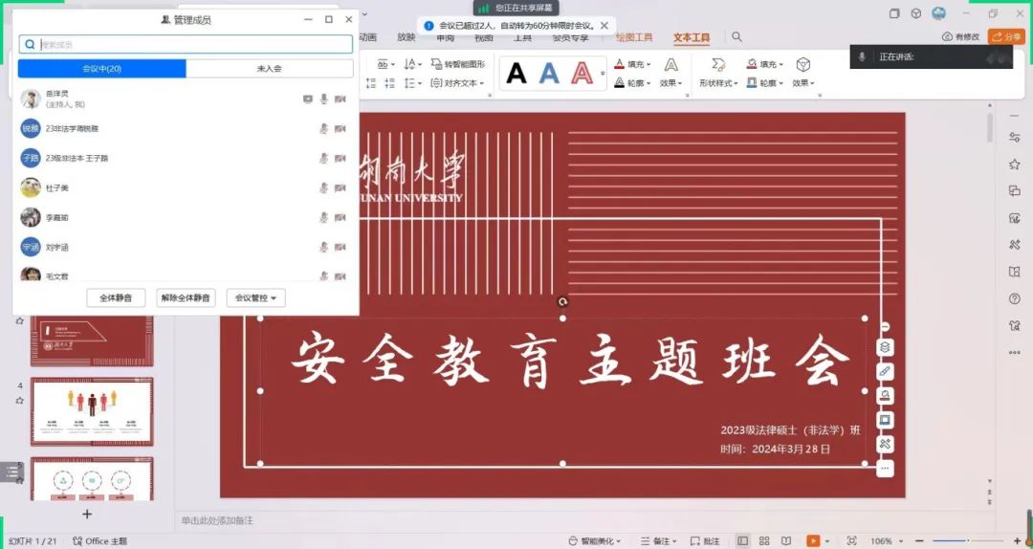Start slideshow with the orange play button
Screen dimensions: 1033x549
click(812, 540)
